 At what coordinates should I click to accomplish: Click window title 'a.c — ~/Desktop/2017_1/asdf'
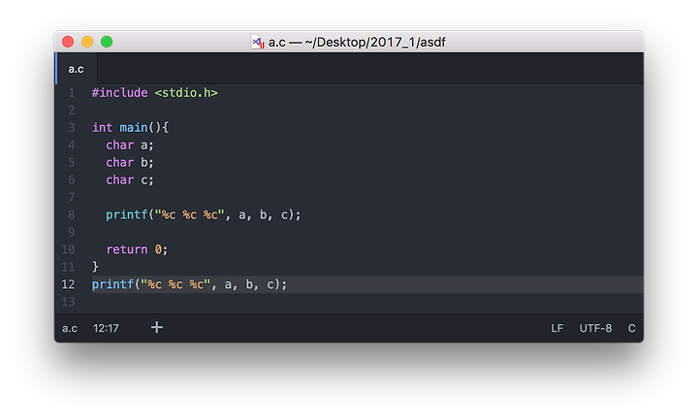click(x=357, y=43)
